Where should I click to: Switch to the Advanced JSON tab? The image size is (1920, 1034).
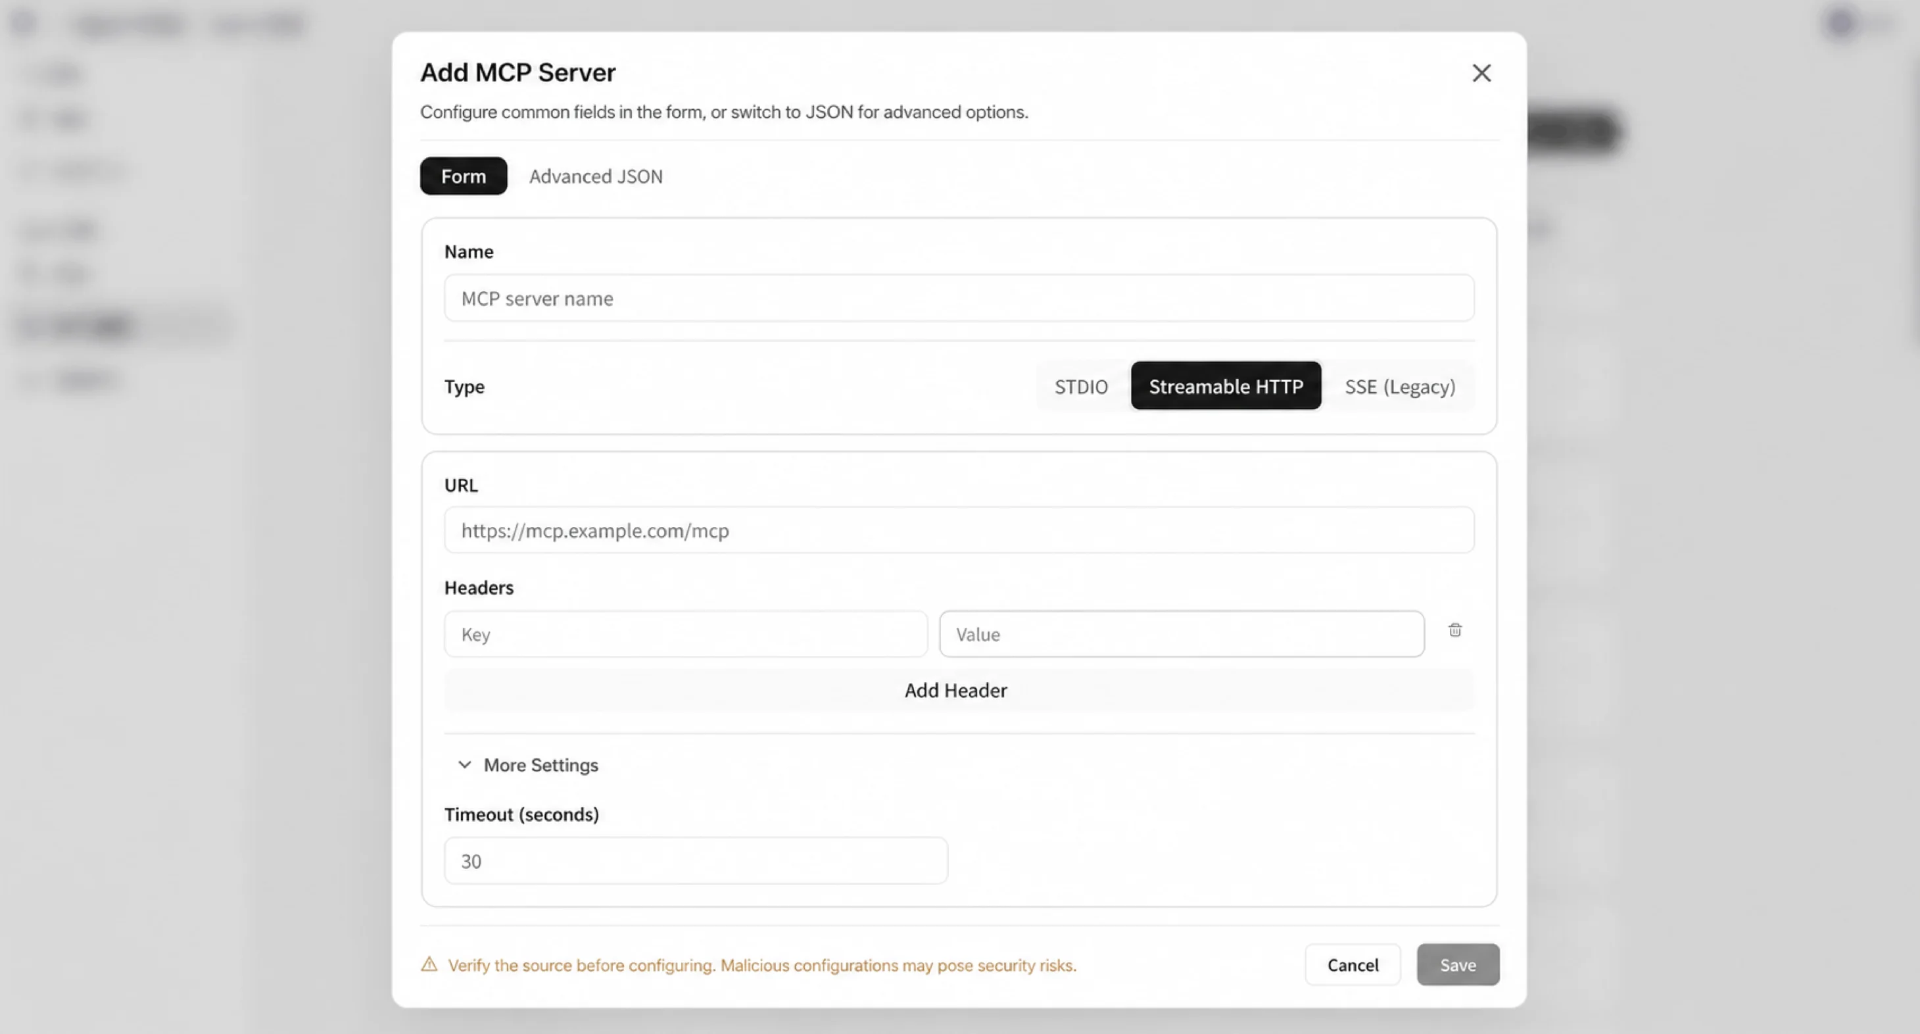[596, 176]
